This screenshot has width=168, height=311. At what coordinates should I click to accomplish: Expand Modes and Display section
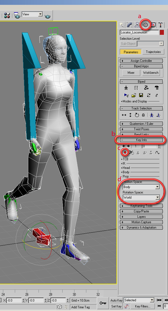(134, 101)
